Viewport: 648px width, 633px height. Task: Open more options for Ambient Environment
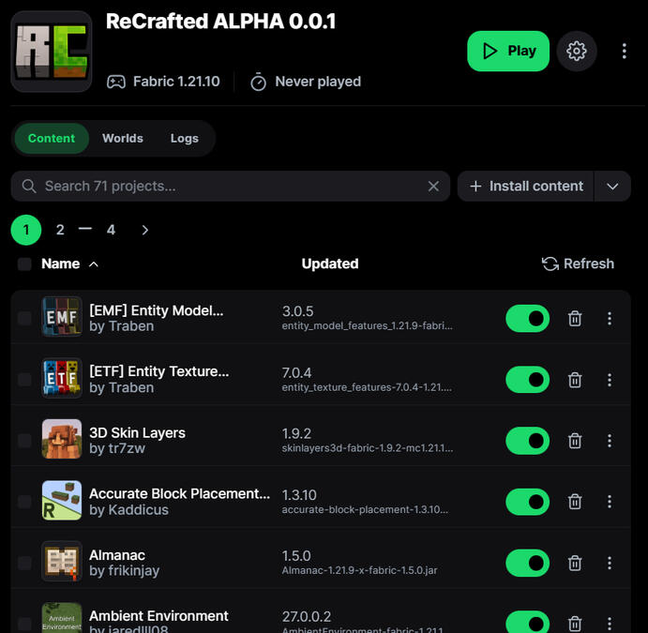(610, 624)
